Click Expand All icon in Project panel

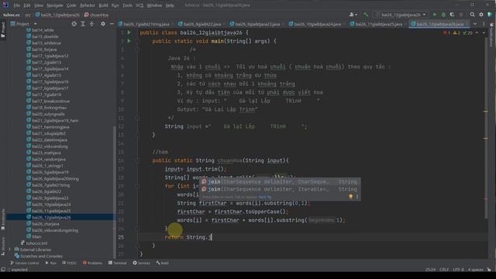click(x=83, y=24)
